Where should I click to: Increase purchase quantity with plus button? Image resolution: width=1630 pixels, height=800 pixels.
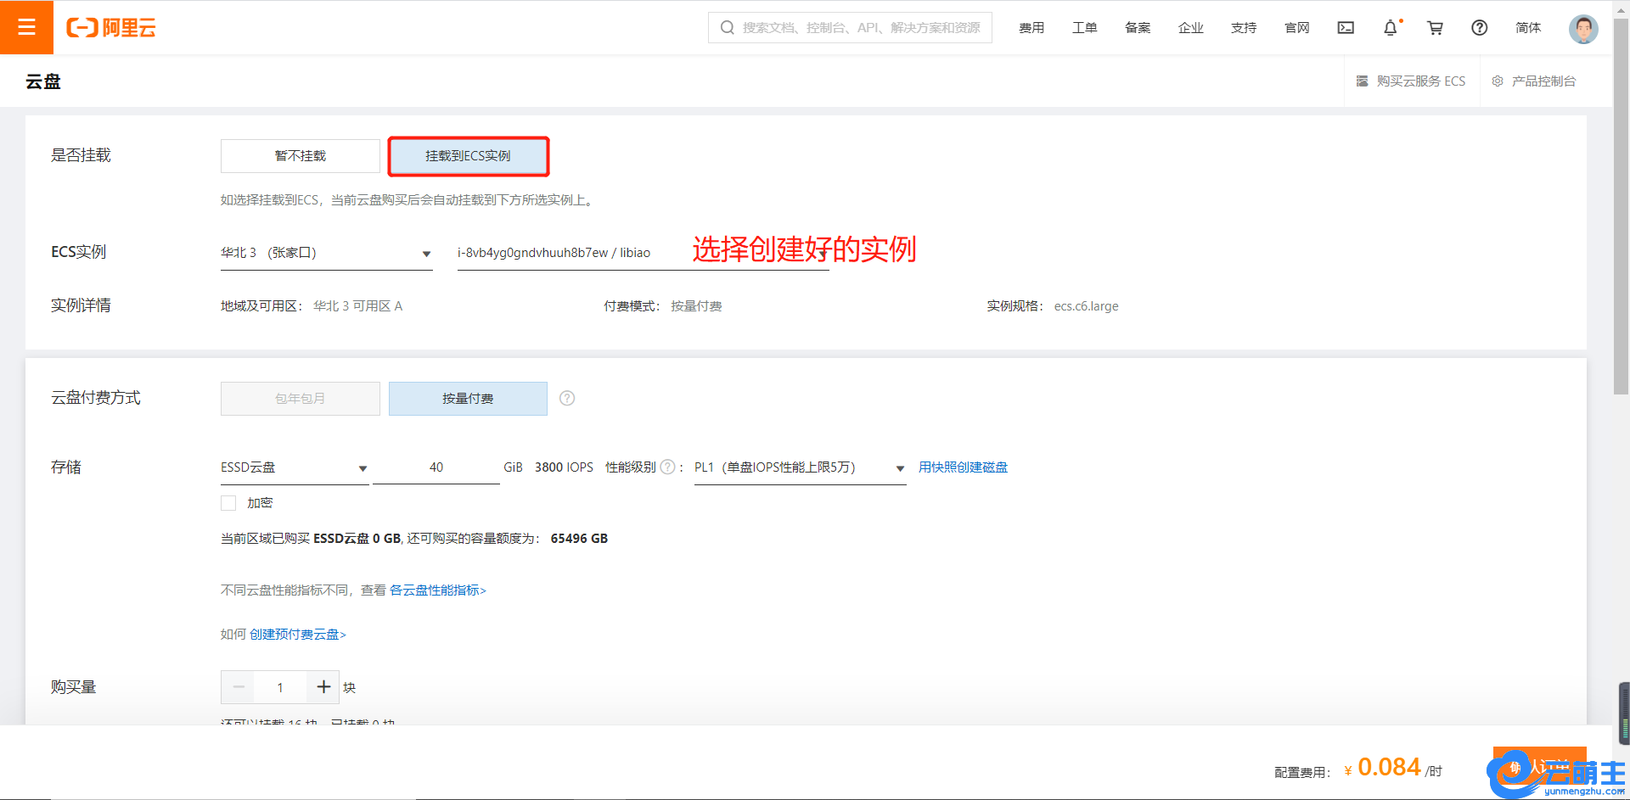(323, 687)
